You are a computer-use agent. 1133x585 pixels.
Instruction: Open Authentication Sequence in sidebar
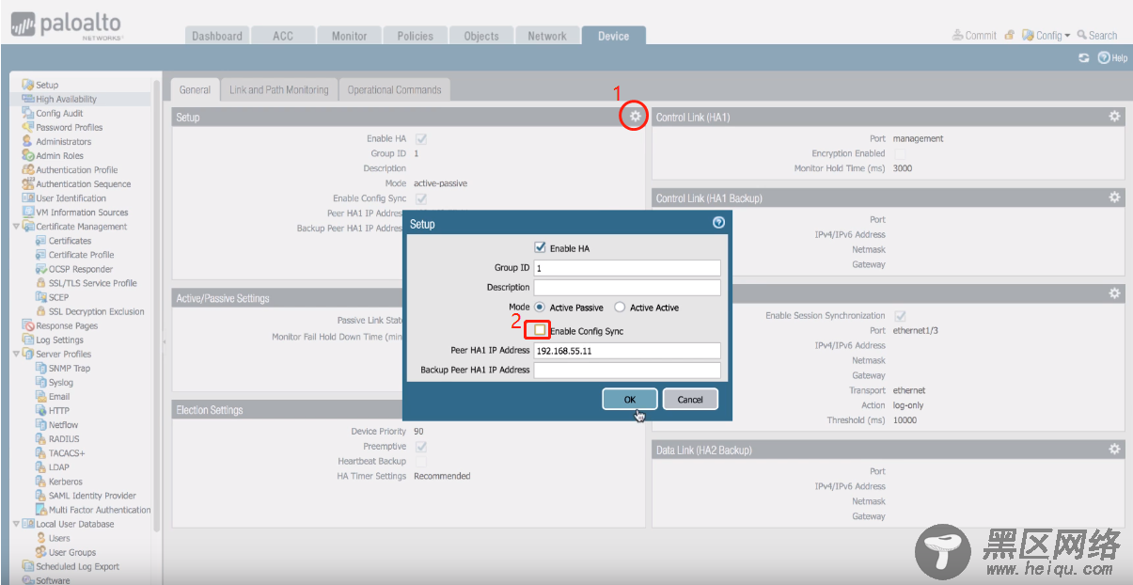83,183
